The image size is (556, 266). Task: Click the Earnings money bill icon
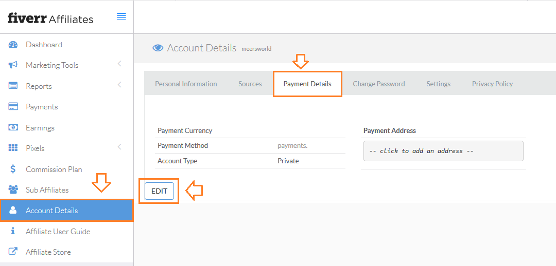(13, 128)
